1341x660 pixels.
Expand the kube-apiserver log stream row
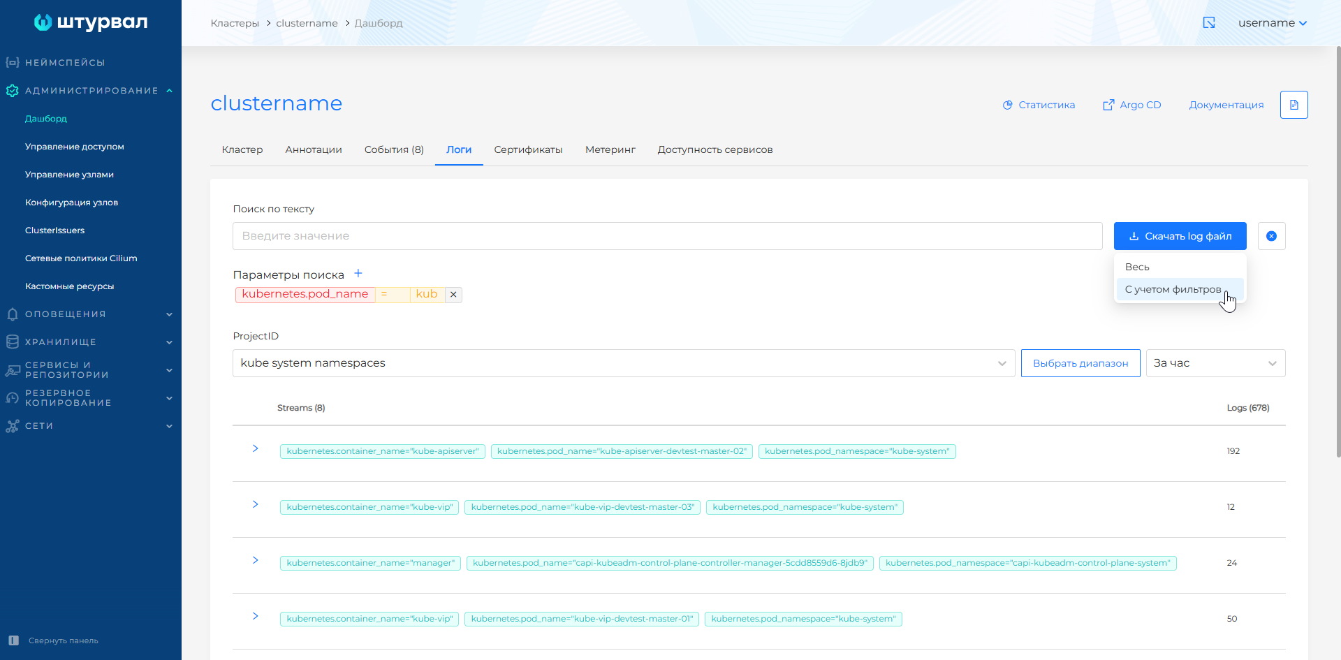[x=256, y=448]
